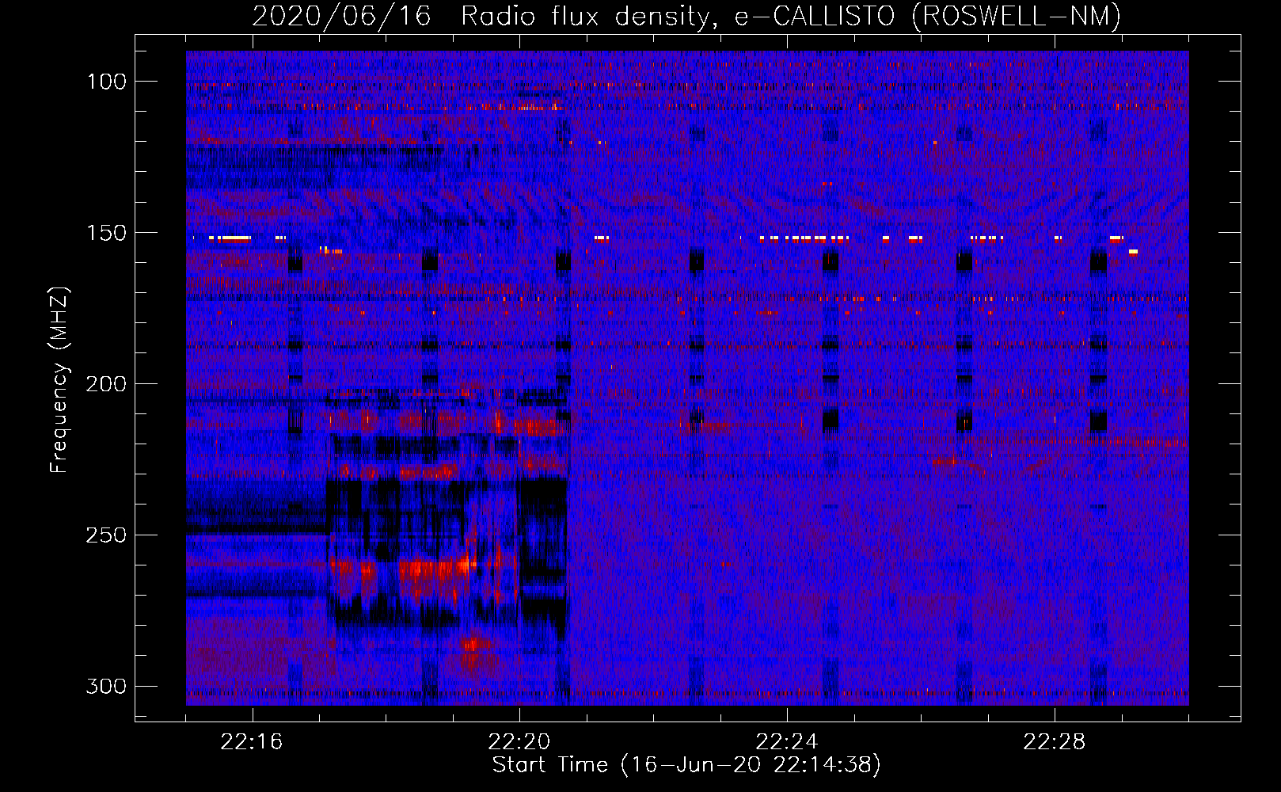The height and width of the screenshot is (792, 1281).
Task: Click the plot title mentioning ROSWELL-NM
Action: coord(686,16)
